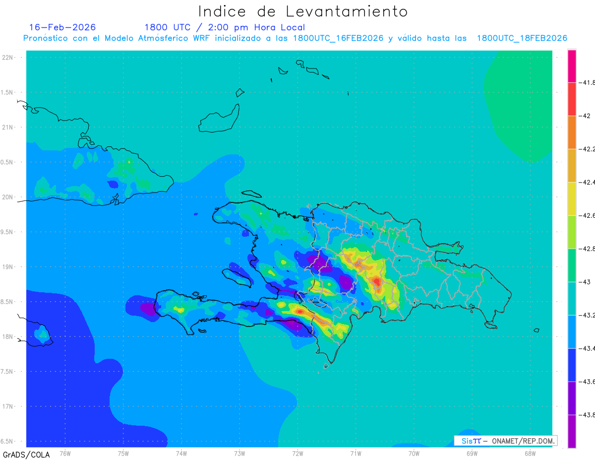Click the light blue swatch between -43.4 and -43.2
595x460 pixels.
pyautogui.click(x=572, y=332)
